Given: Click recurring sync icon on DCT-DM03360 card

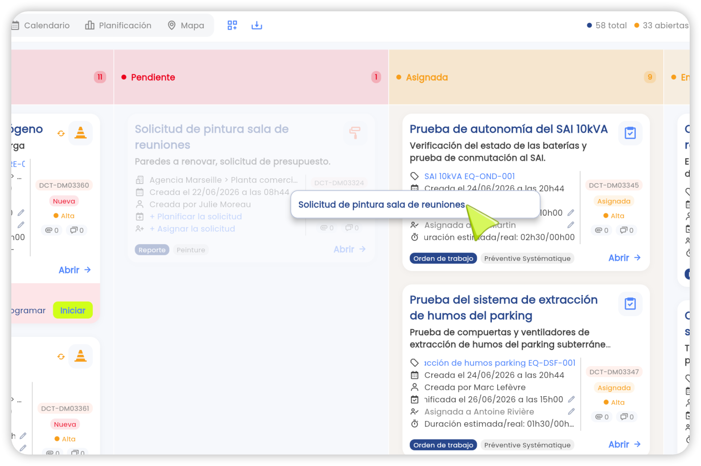Looking at the screenshot, I should [61, 133].
